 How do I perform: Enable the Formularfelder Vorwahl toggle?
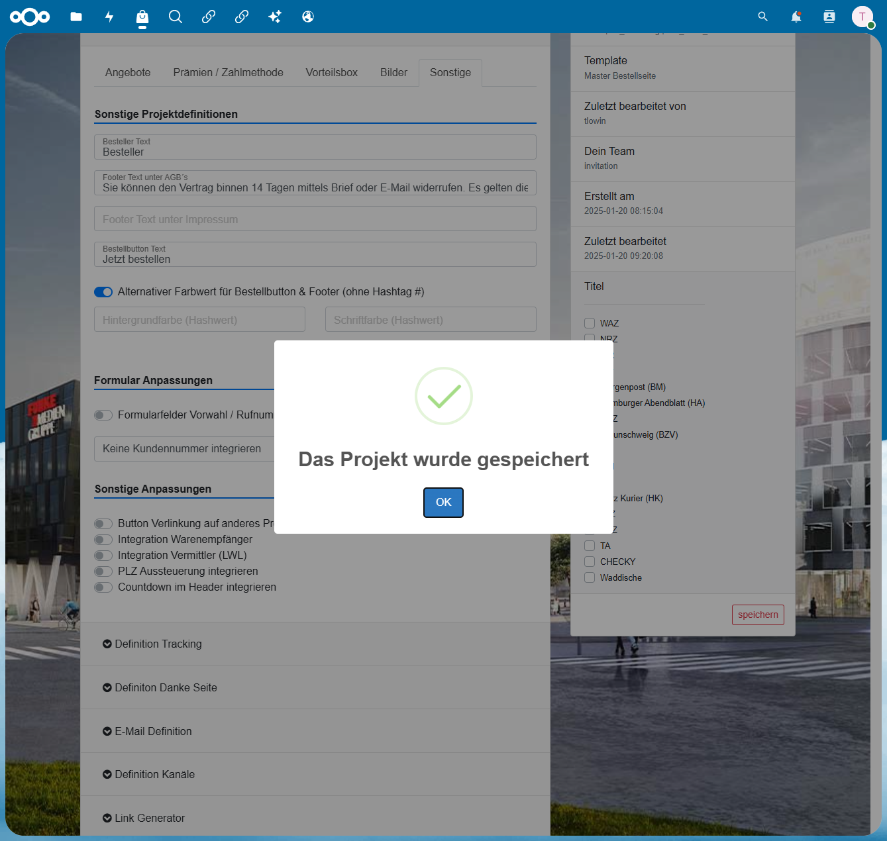pos(103,415)
